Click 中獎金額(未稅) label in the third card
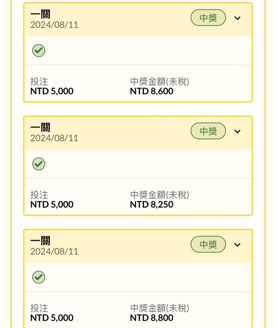276x328 pixels. coord(160,308)
